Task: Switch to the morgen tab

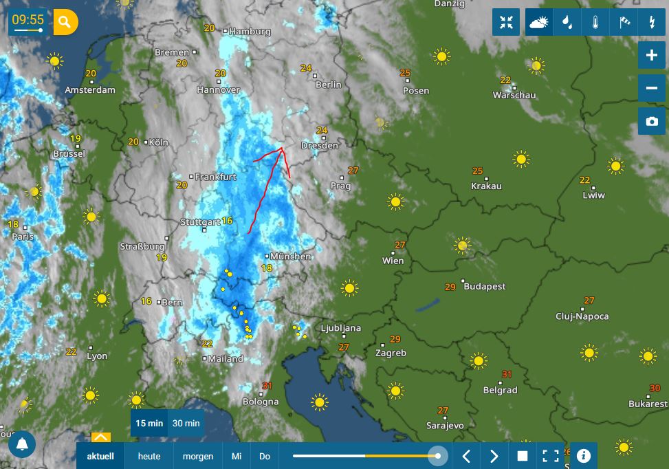Action: [198, 456]
